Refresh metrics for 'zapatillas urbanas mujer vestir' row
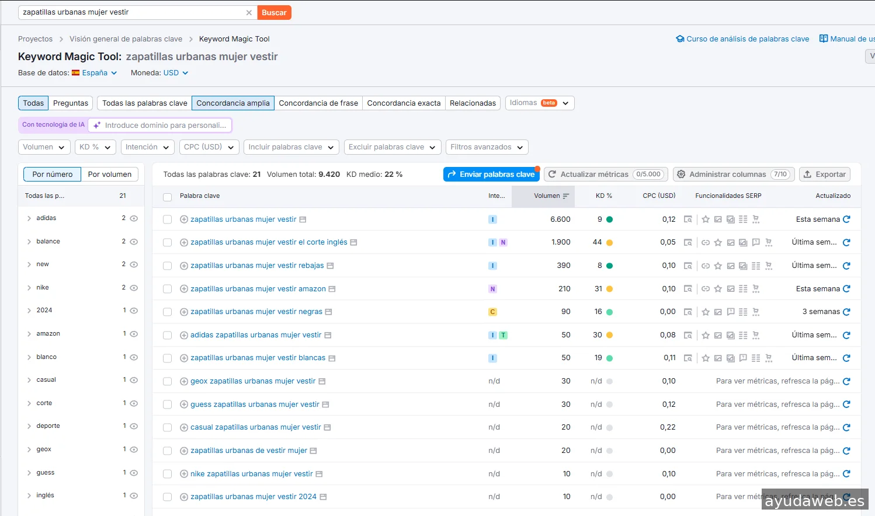This screenshot has width=875, height=516. tap(846, 219)
